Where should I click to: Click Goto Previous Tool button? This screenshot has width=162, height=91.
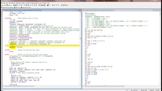pos(26,7)
